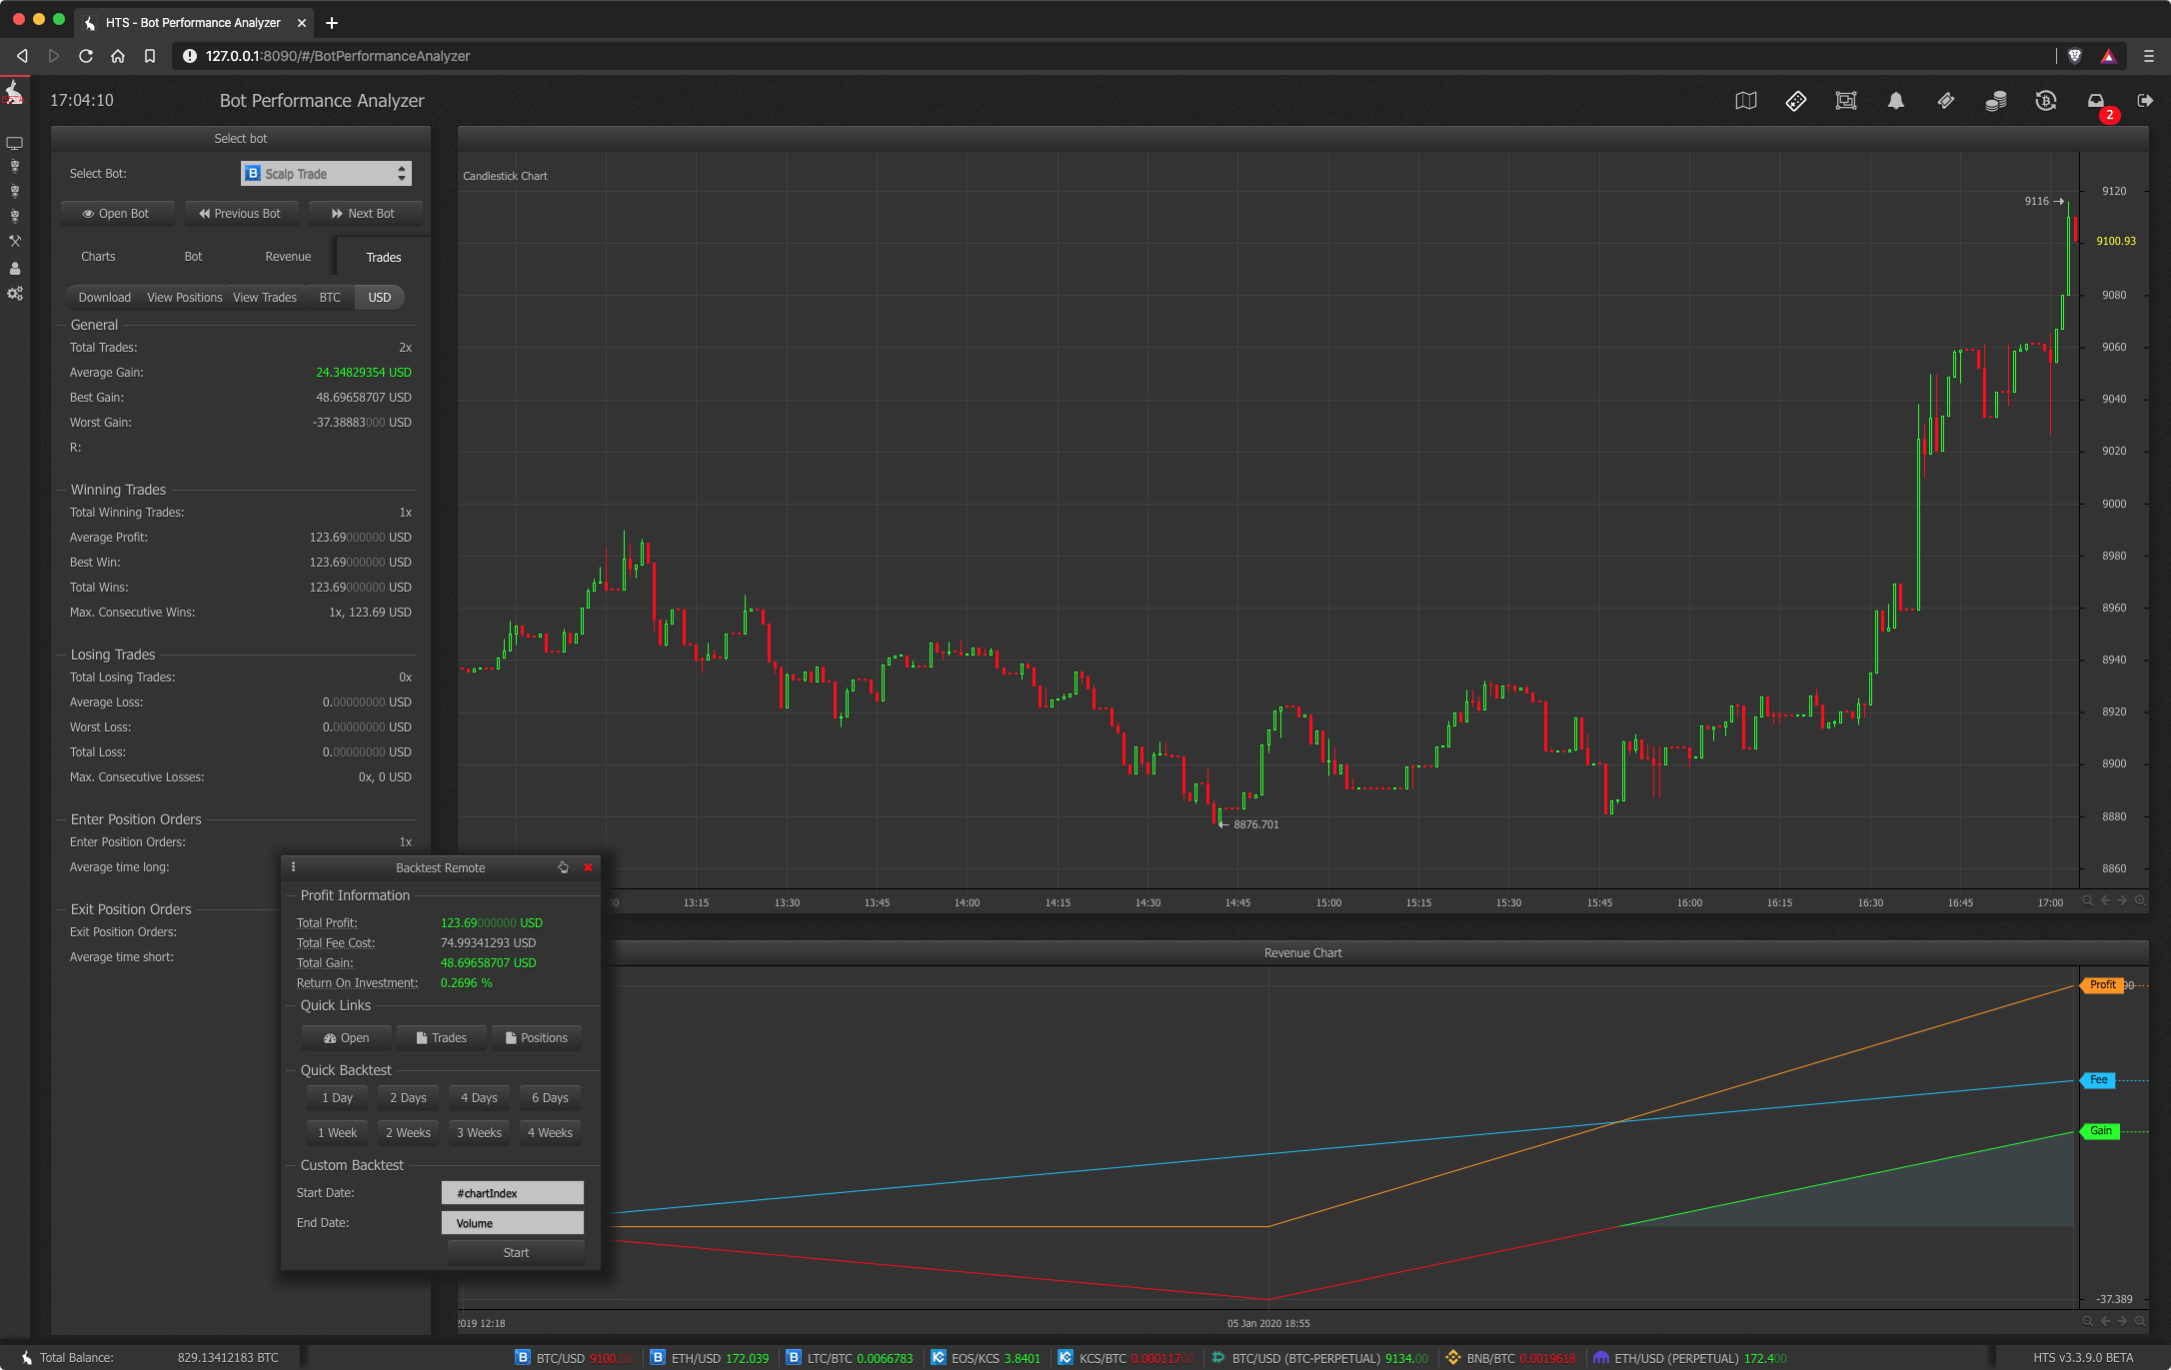Click the green Gain legend tag

(x=2100, y=1131)
